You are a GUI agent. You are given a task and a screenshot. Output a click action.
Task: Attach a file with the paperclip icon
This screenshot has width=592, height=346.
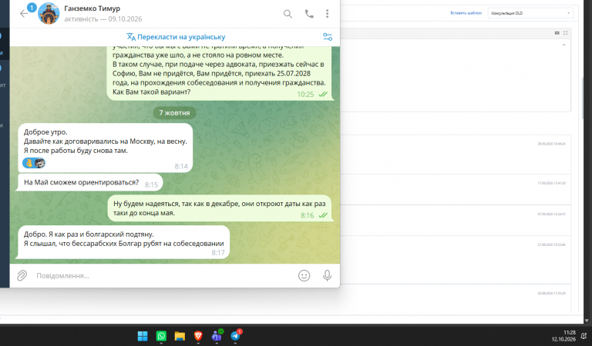coord(22,275)
